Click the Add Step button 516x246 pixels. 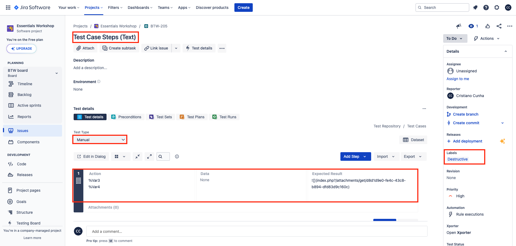point(356,156)
